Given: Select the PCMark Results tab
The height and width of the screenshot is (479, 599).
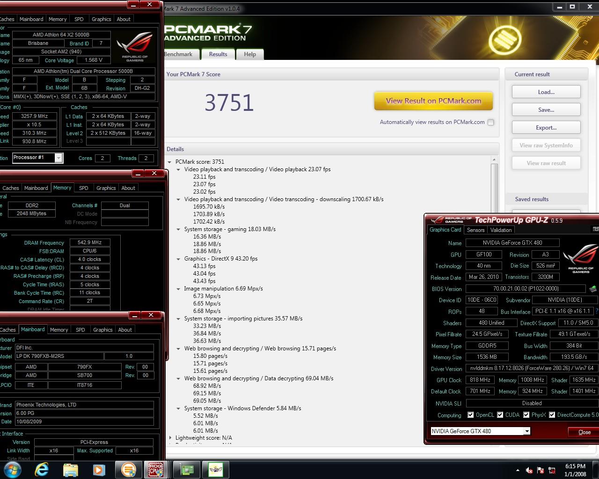Looking at the screenshot, I should pos(218,54).
